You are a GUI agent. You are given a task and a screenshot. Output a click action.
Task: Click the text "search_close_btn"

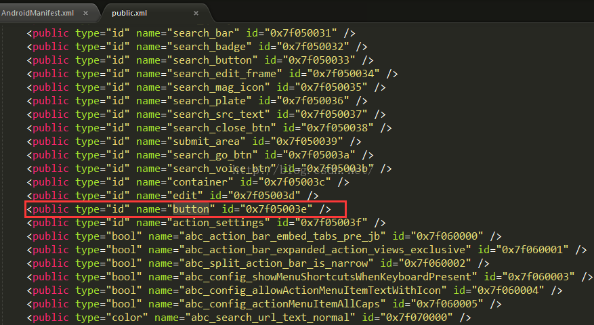[221, 128]
